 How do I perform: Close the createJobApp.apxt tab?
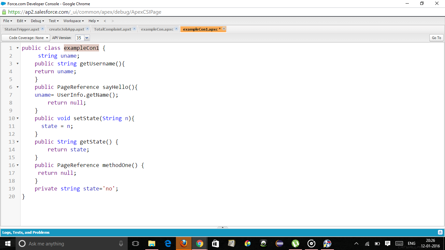point(87,29)
